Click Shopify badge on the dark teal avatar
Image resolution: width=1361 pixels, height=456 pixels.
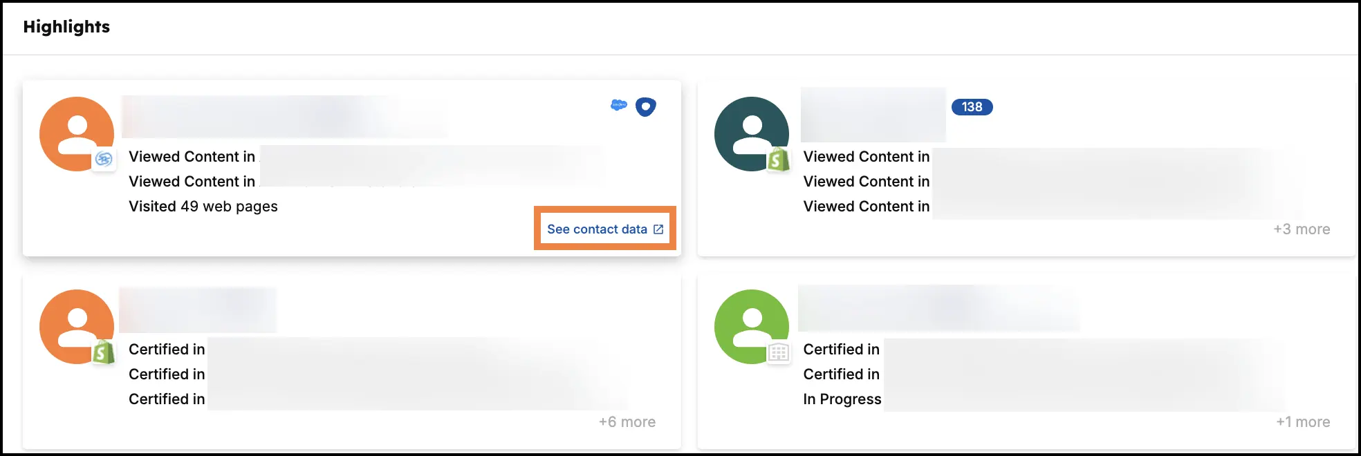coord(779,160)
